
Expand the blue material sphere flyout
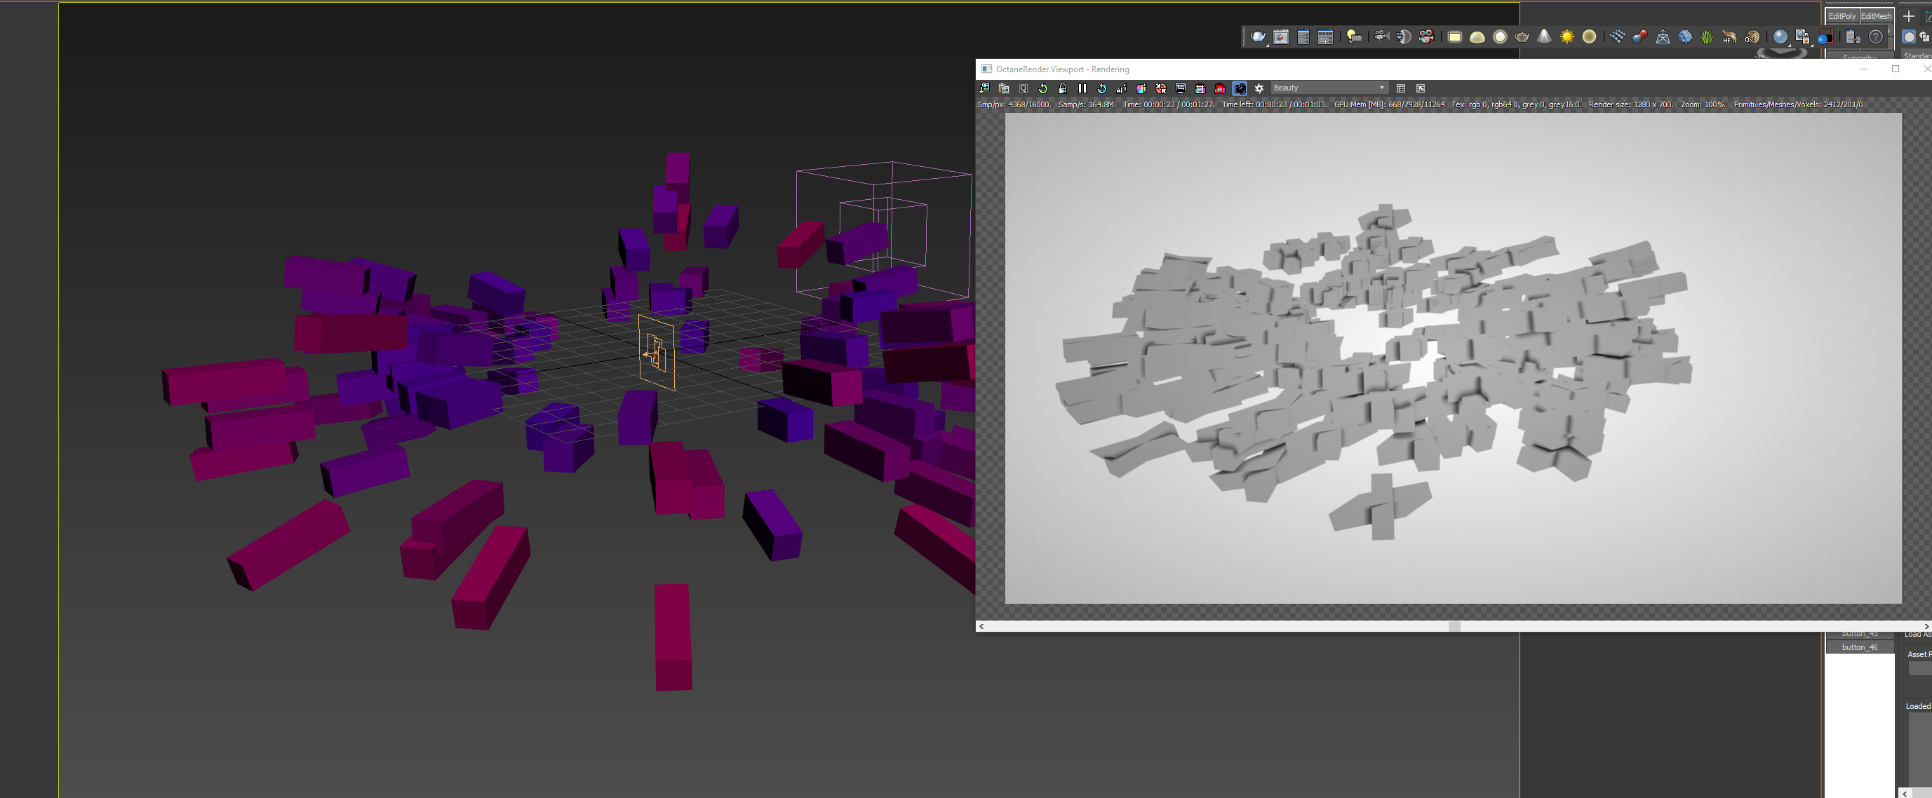click(x=1780, y=37)
